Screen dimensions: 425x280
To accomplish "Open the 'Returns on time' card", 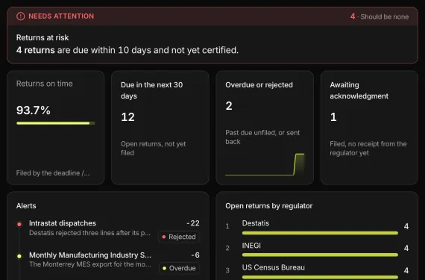I will (56, 128).
